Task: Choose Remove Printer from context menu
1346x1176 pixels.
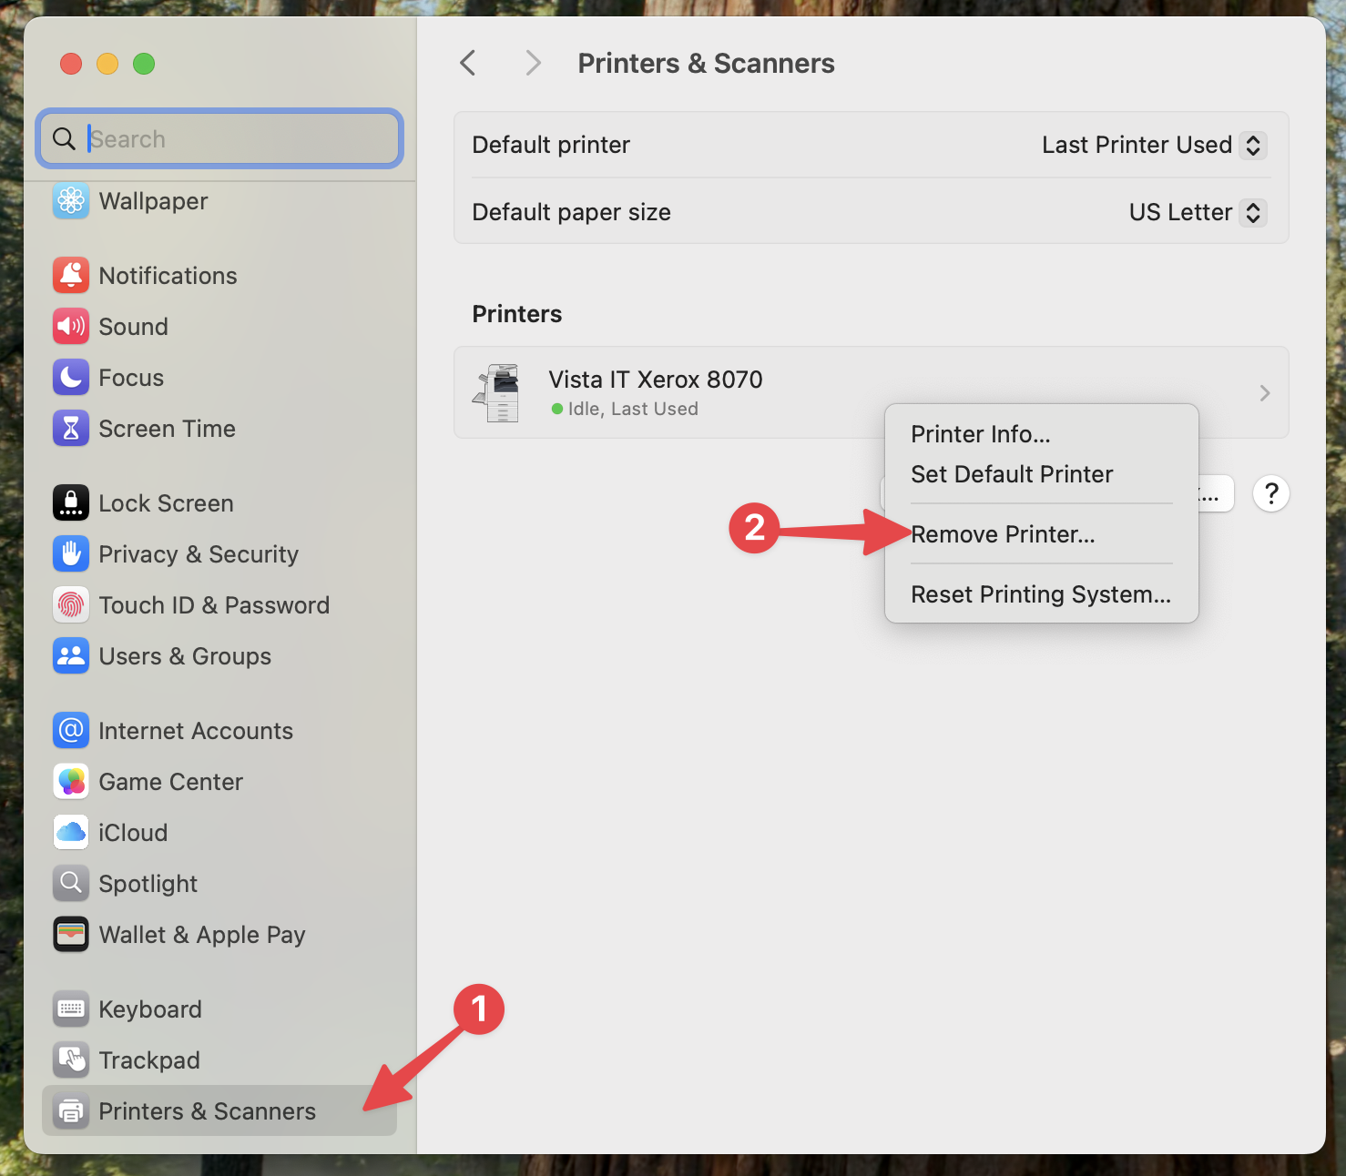Action: 1003,534
